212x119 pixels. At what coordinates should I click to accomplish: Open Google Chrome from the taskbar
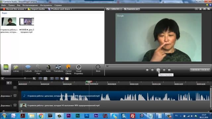41,116
